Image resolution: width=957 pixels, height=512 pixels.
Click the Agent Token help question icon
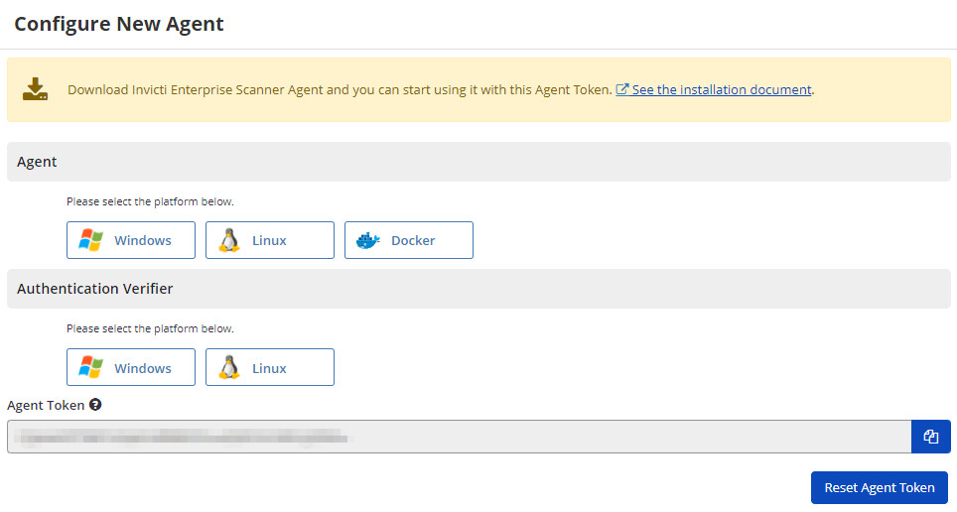(95, 405)
